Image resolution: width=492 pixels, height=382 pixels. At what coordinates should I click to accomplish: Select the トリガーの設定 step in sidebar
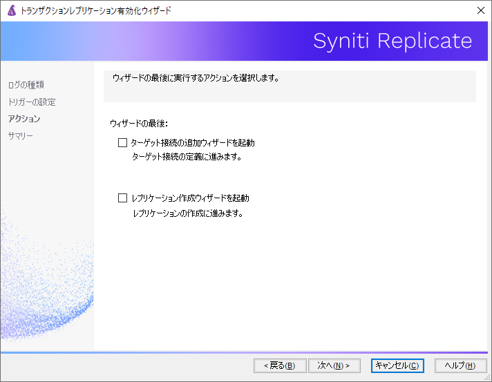32,102
